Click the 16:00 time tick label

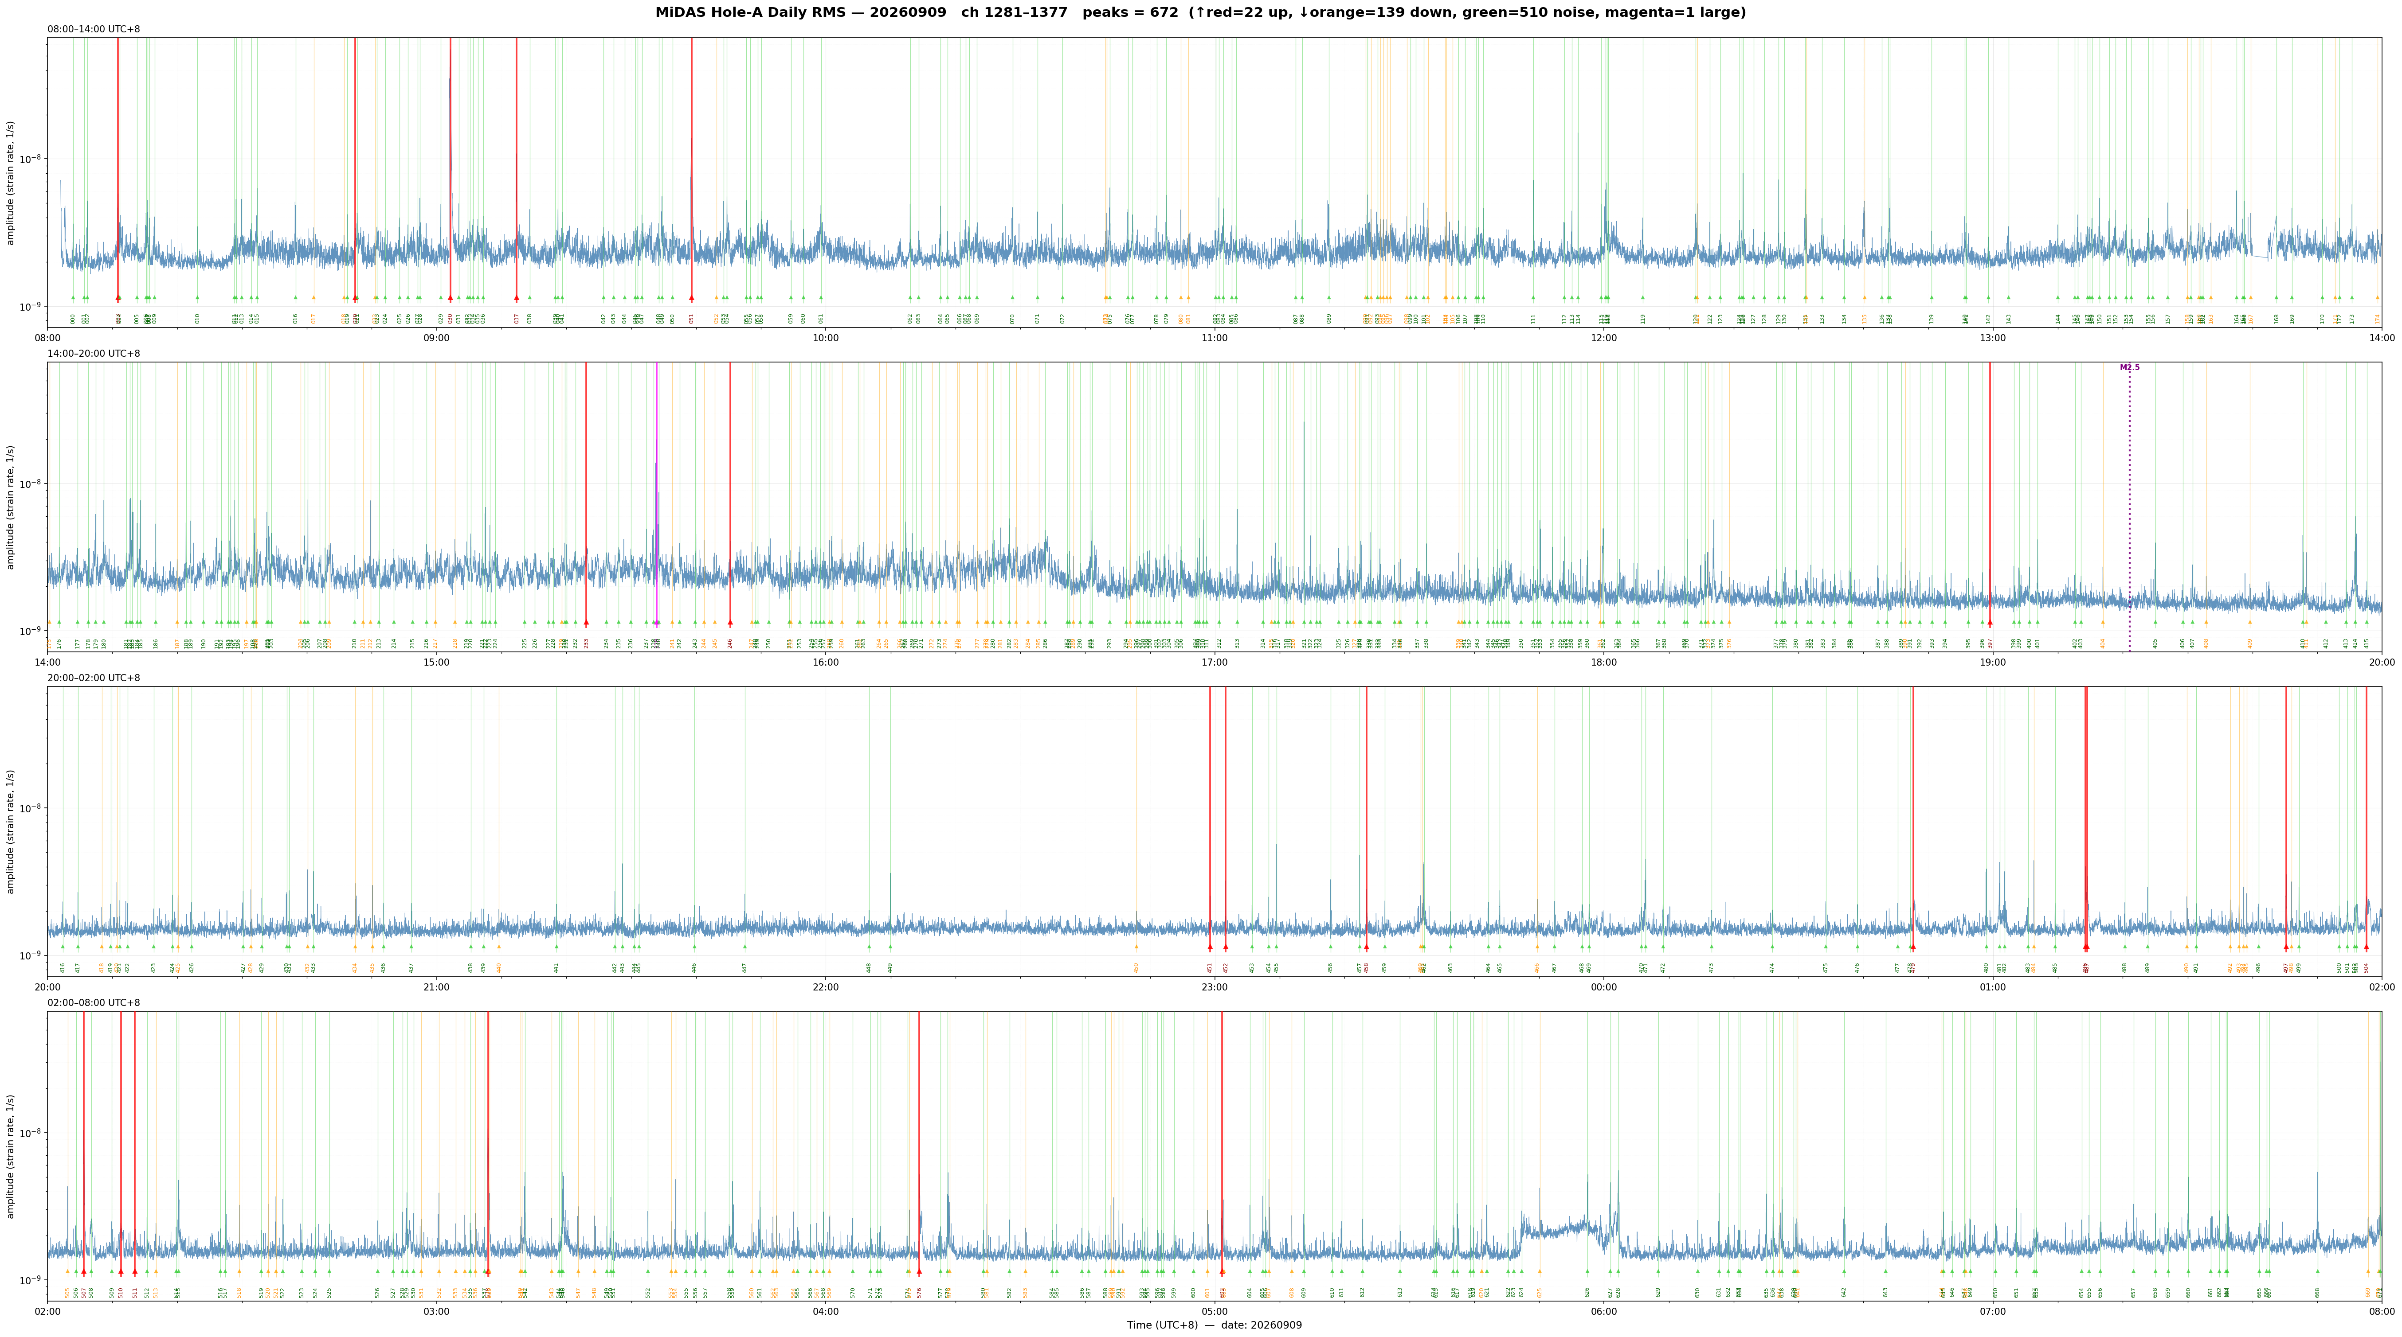tap(825, 663)
